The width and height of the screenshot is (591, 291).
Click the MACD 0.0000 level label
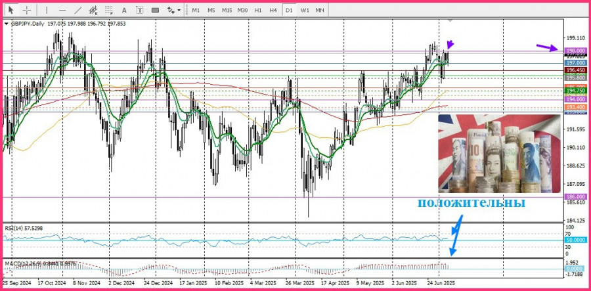pyautogui.click(x=575, y=269)
